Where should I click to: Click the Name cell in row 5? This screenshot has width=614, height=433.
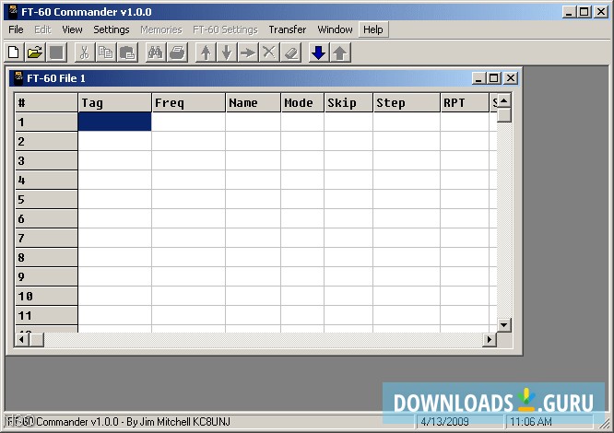(x=253, y=200)
